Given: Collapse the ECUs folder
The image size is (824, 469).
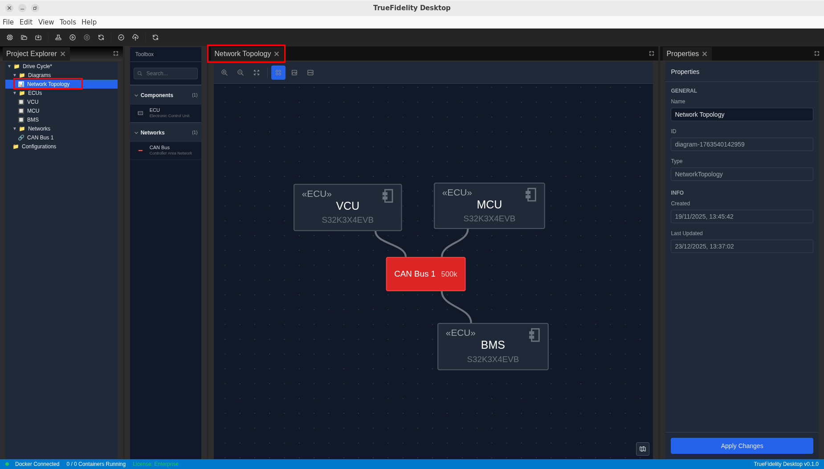Looking at the screenshot, I should click(15, 93).
